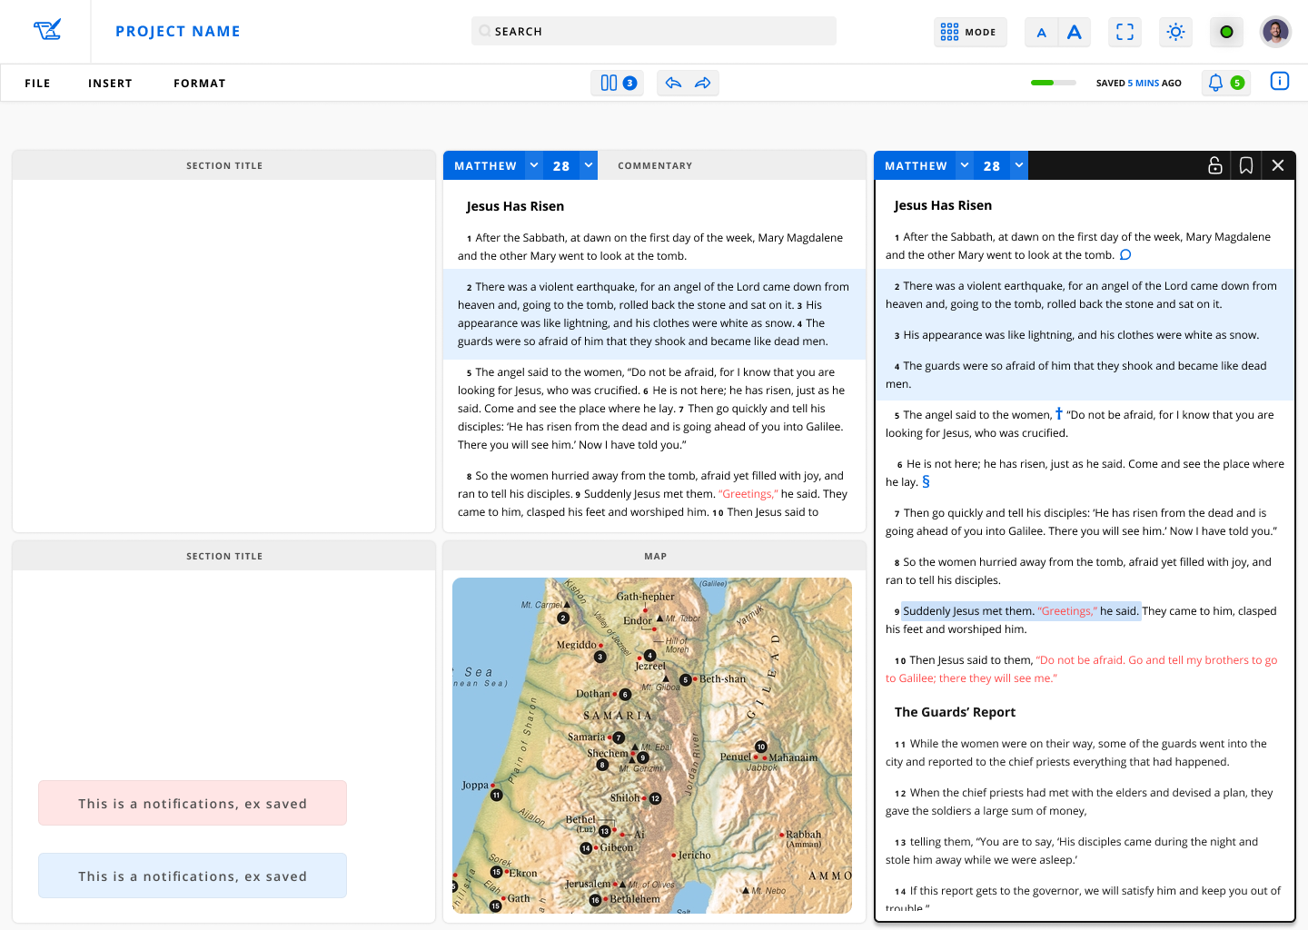Toggle light theme sun icon

(x=1175, y=32)
